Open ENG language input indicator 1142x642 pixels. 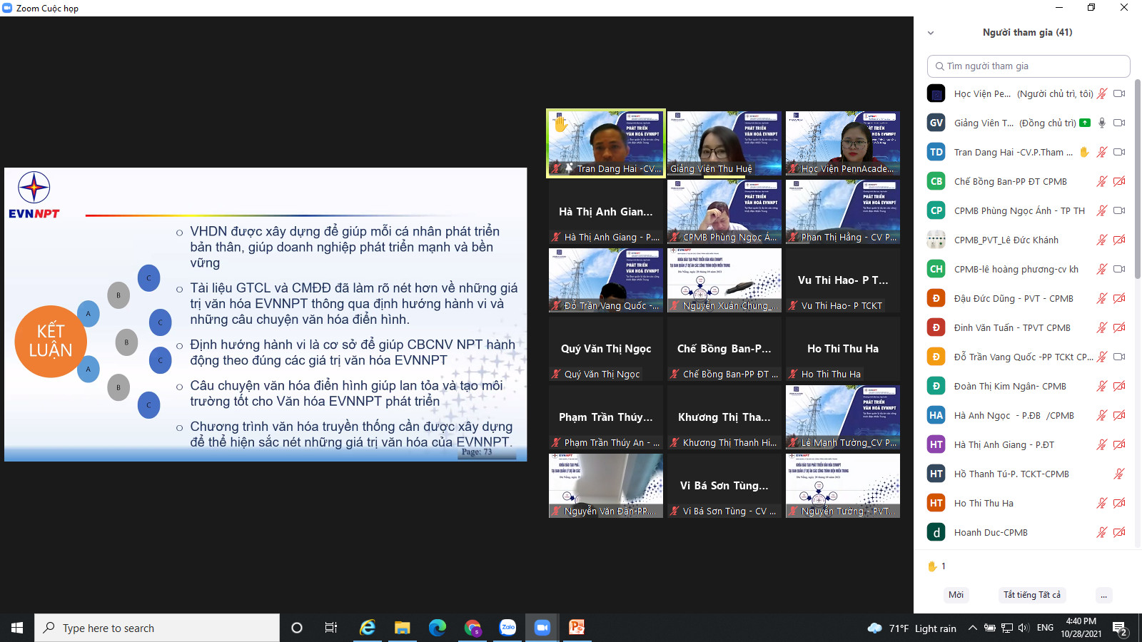pyautogui.click(x=1045, y=628)
